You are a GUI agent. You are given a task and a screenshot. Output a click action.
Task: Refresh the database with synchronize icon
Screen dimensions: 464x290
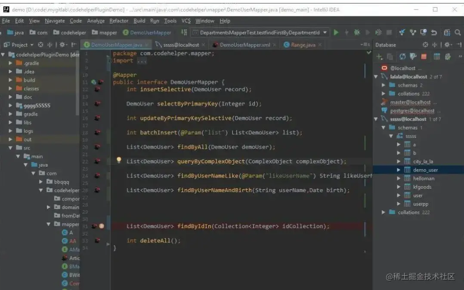click(x=402, y=56)
